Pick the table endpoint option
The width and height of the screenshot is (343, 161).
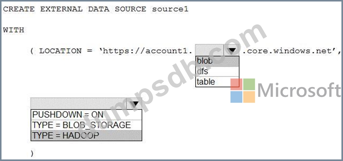pyautogui.click(x=217, y=82)
